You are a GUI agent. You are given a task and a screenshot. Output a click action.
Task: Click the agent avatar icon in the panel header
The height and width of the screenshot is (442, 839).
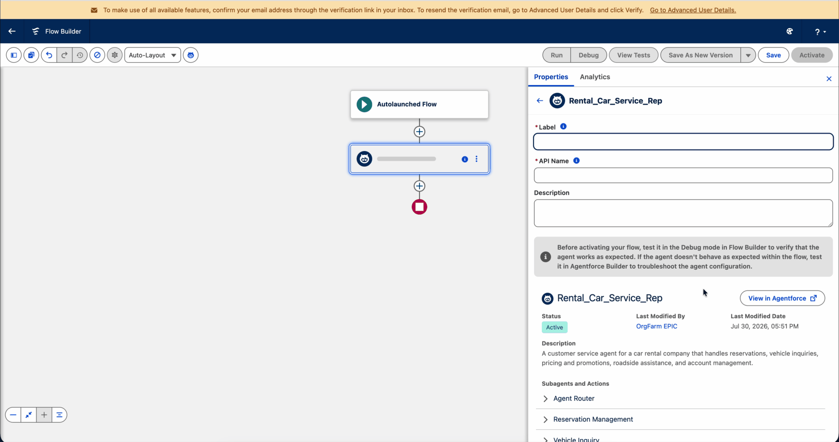tap(557, 101)
